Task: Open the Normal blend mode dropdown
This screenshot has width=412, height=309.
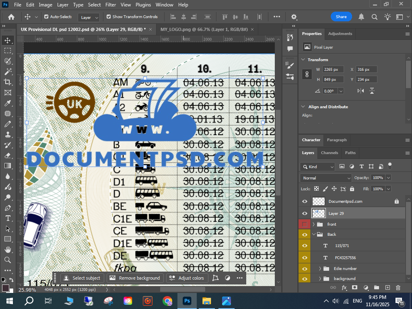Action: 326,178
